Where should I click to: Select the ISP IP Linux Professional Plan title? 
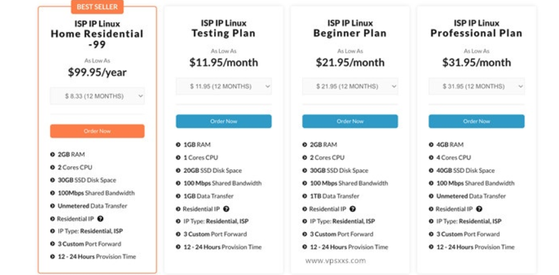click(476, 29)
